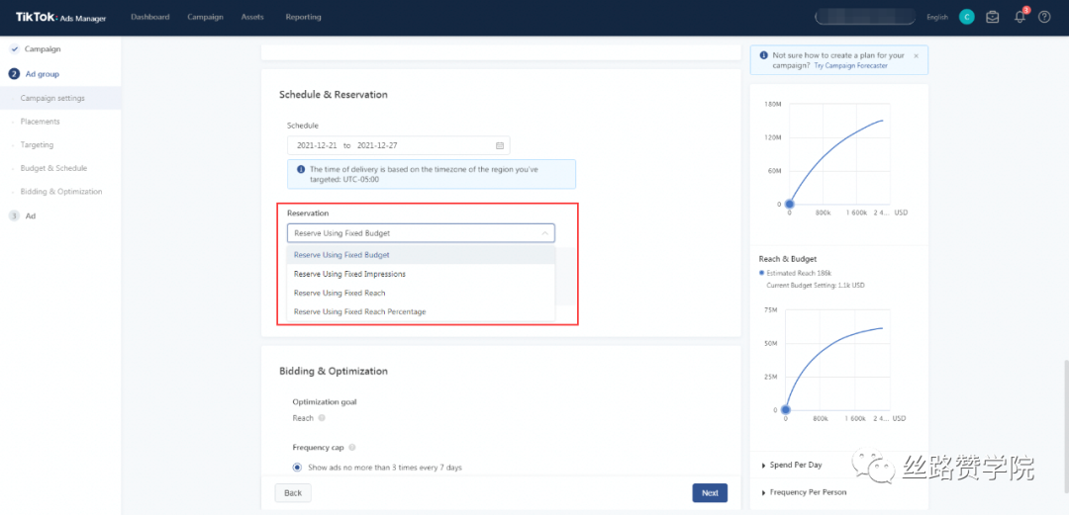Open the help question mark icon
1069x515 pixels.
click(1044, 17)
